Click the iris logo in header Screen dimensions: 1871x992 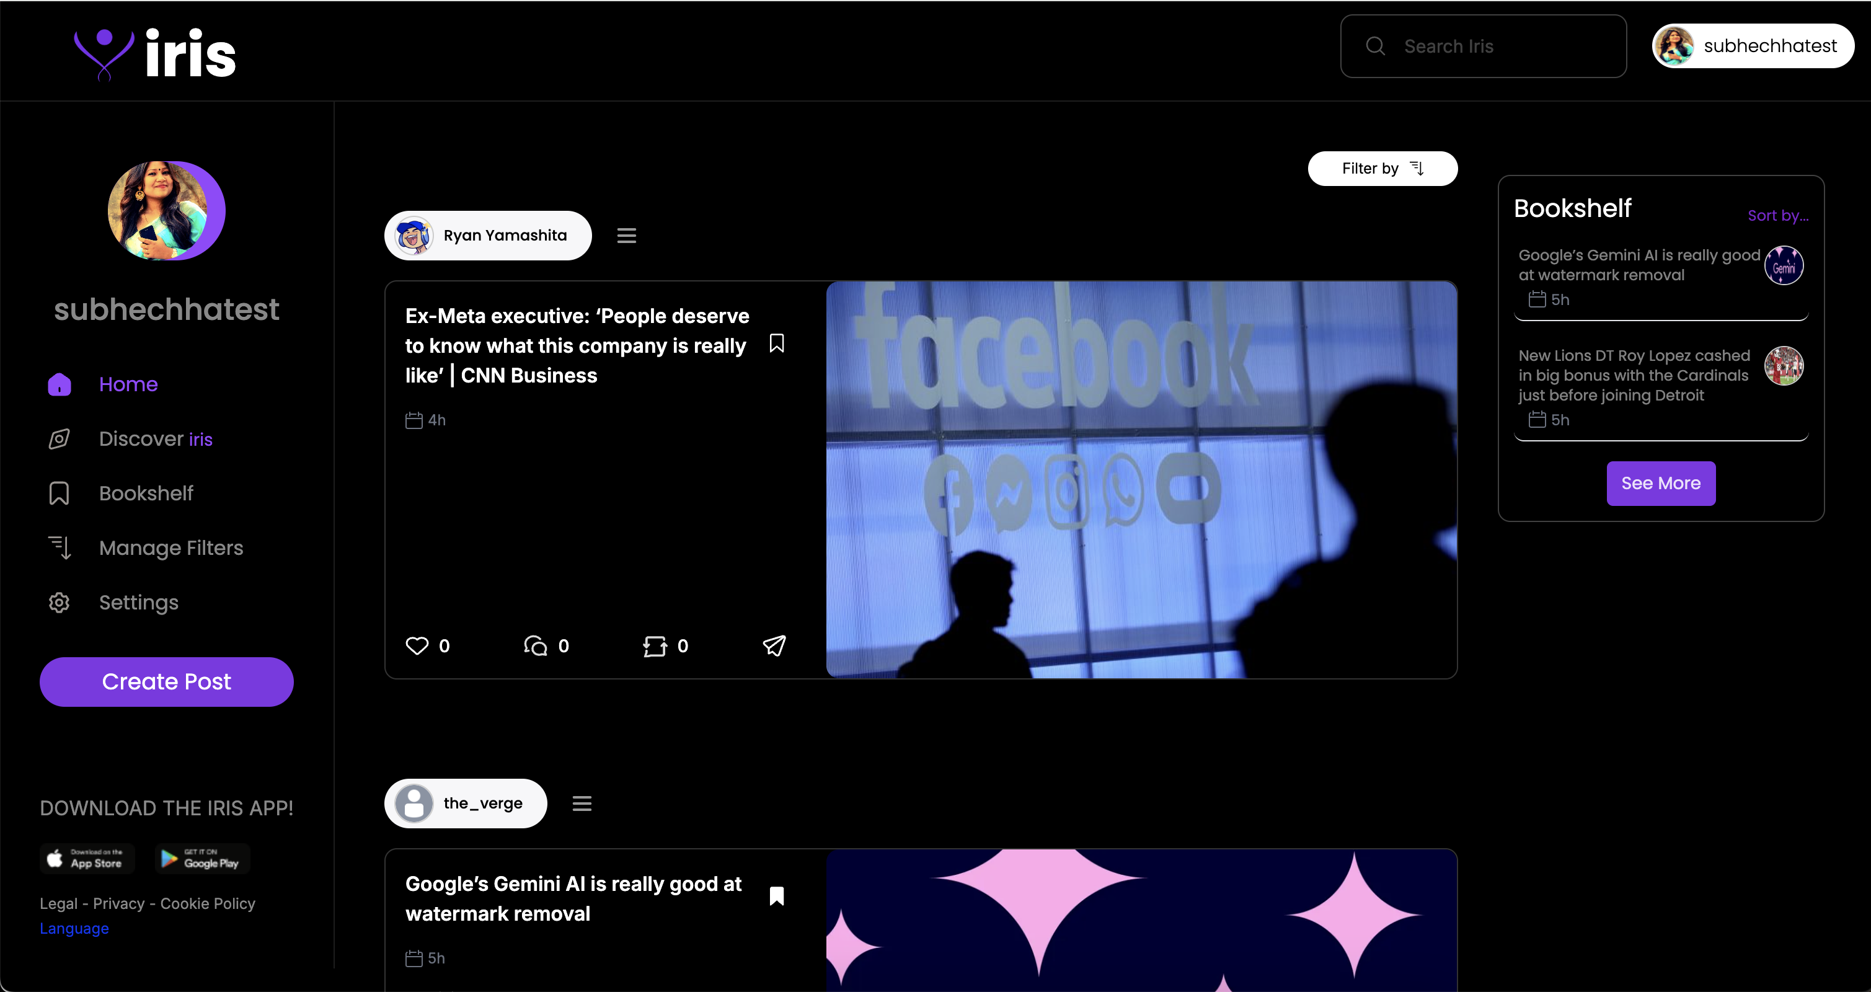pos(156,54)
